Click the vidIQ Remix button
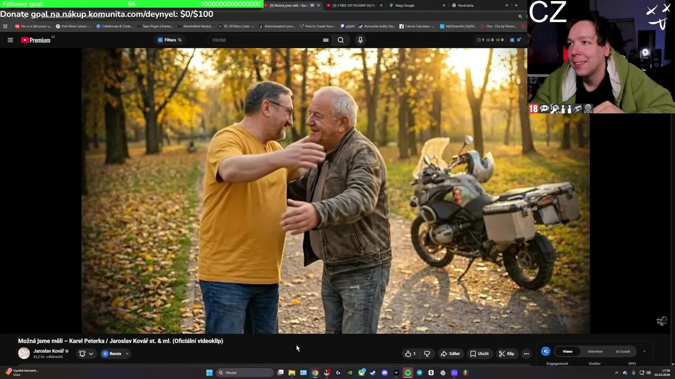 point(112,354)
